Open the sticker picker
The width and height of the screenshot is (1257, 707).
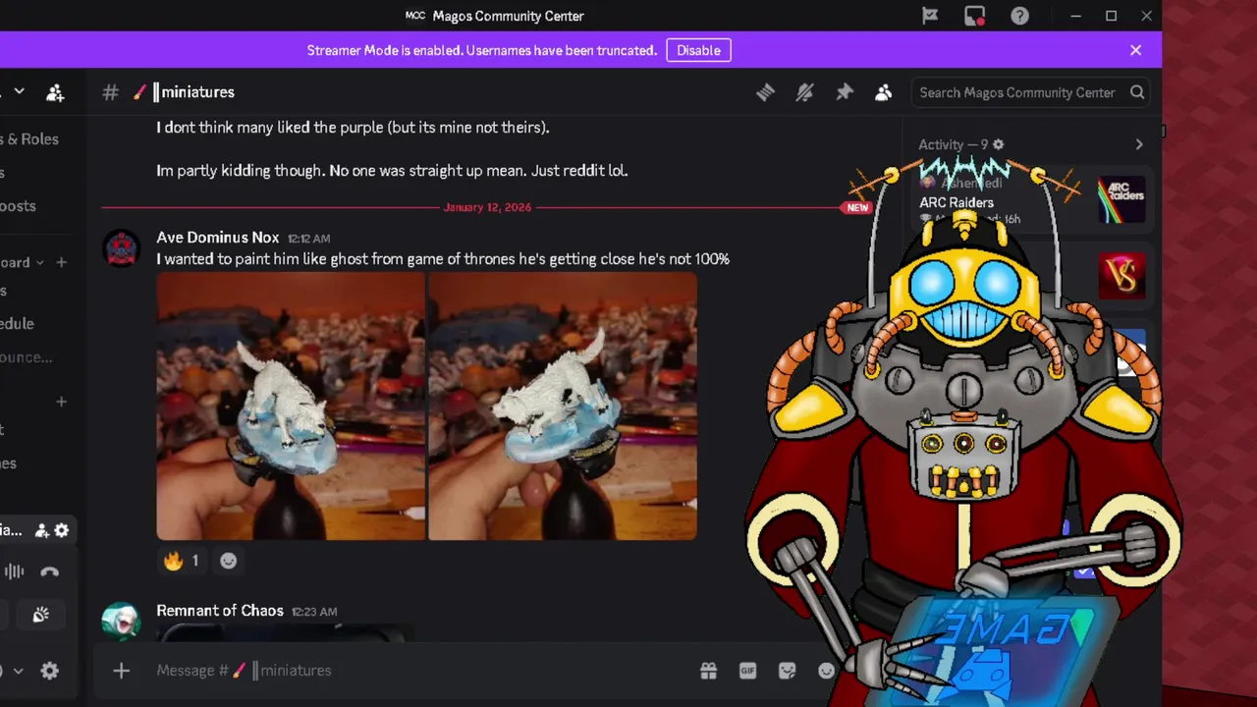tap(787, 671)
